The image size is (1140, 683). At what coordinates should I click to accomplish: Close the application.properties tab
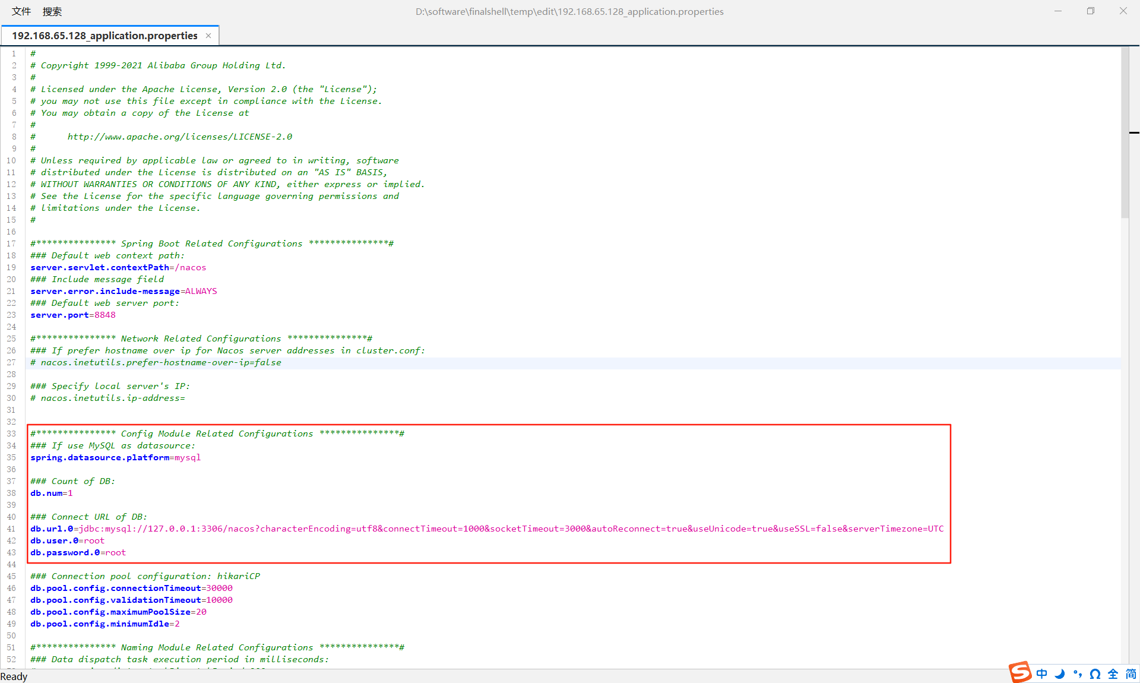coord(208,36)
